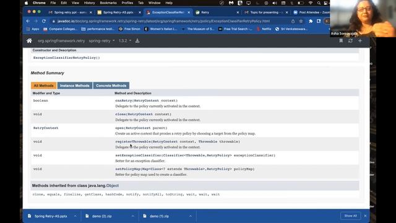Click the Malwarebytes M menu bar icon
Screen dimensions: 396x223
pos(231,3)
